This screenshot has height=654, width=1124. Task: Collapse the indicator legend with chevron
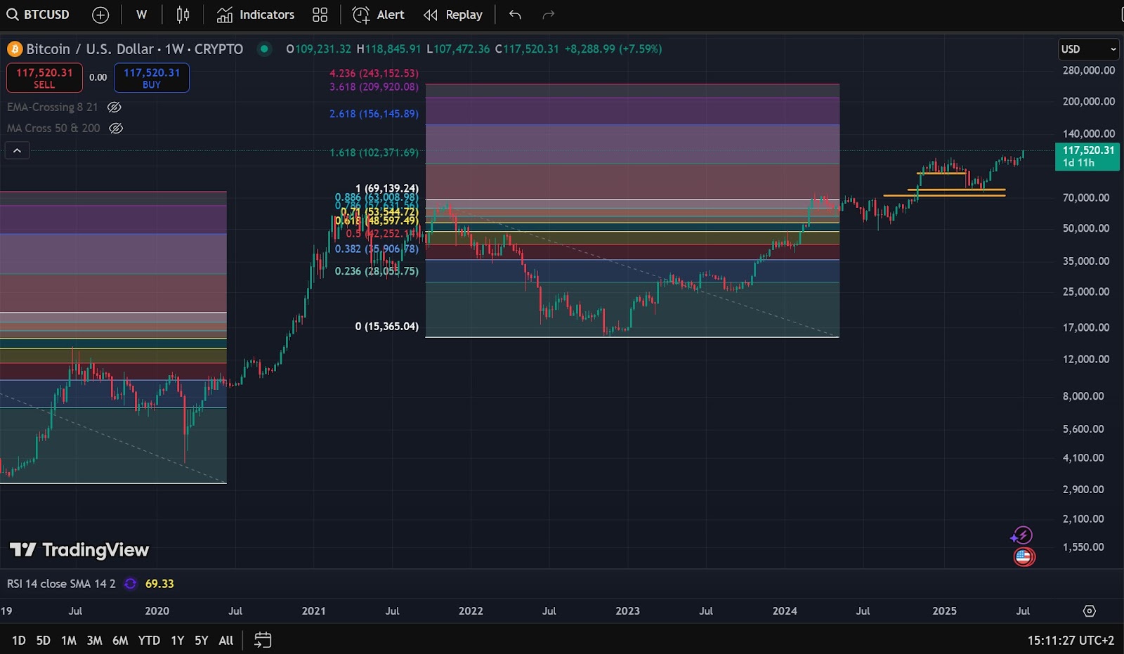click(x=18, y=150)
